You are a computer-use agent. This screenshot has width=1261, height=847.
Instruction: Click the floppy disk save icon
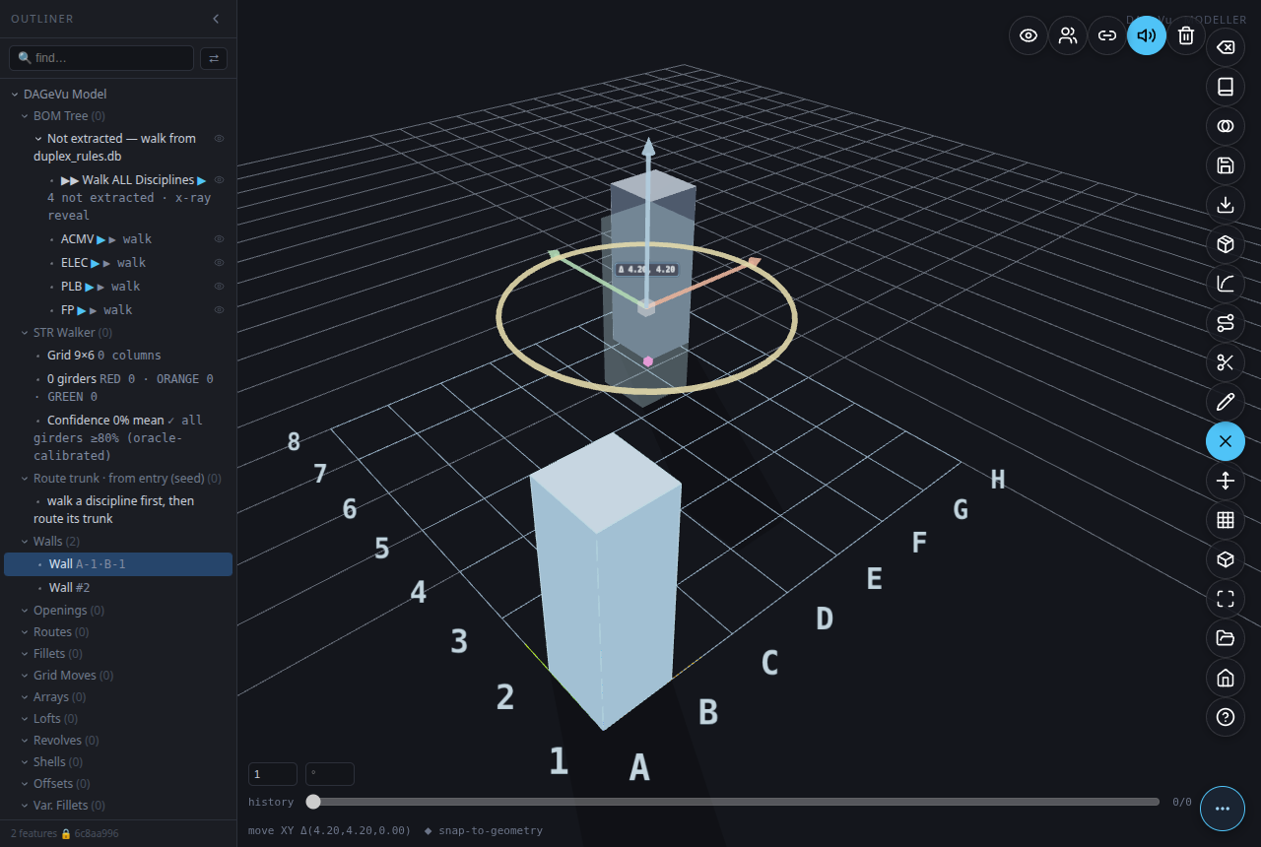(1226, 165)
